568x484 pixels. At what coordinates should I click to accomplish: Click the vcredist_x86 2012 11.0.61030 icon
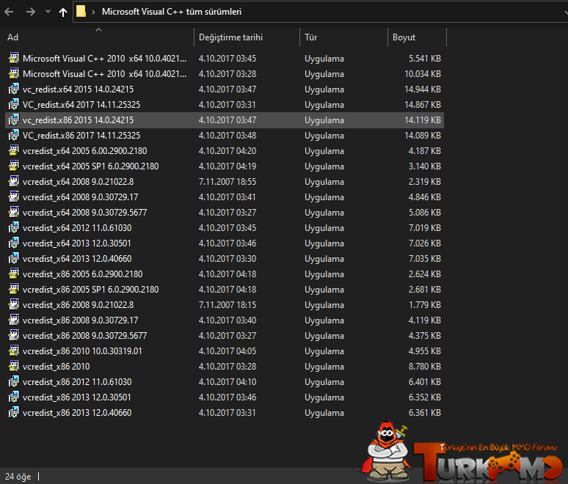14,381
